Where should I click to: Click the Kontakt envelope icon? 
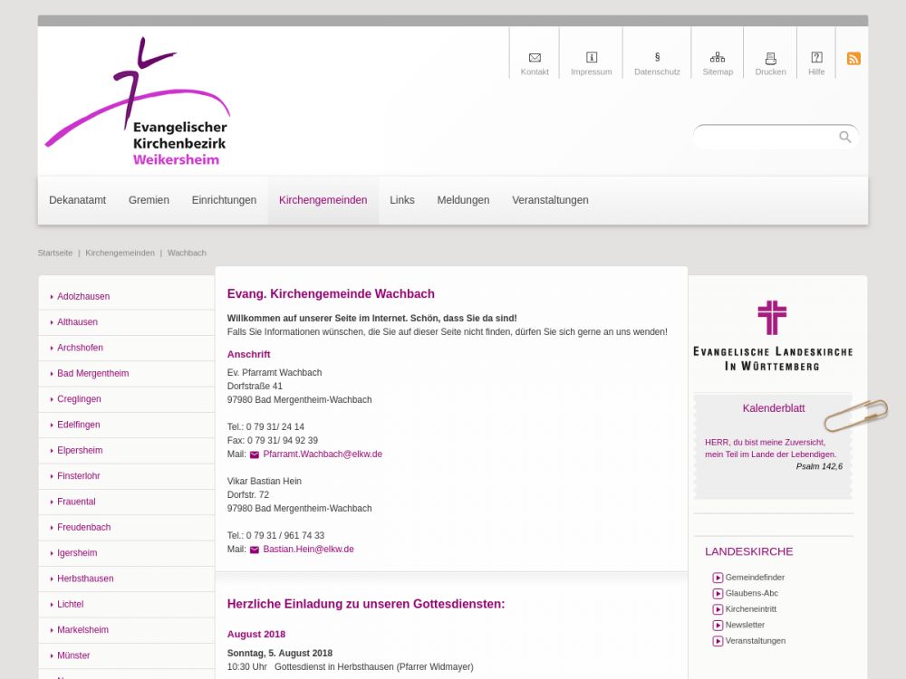[x=535, y=58]
